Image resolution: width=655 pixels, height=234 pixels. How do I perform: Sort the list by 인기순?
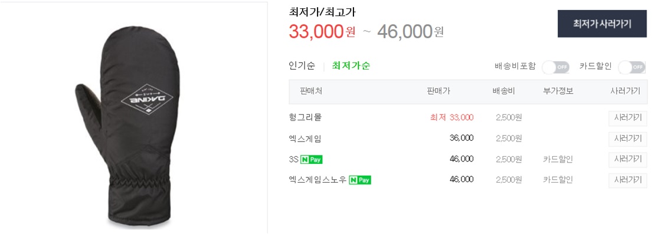[302, 66]
